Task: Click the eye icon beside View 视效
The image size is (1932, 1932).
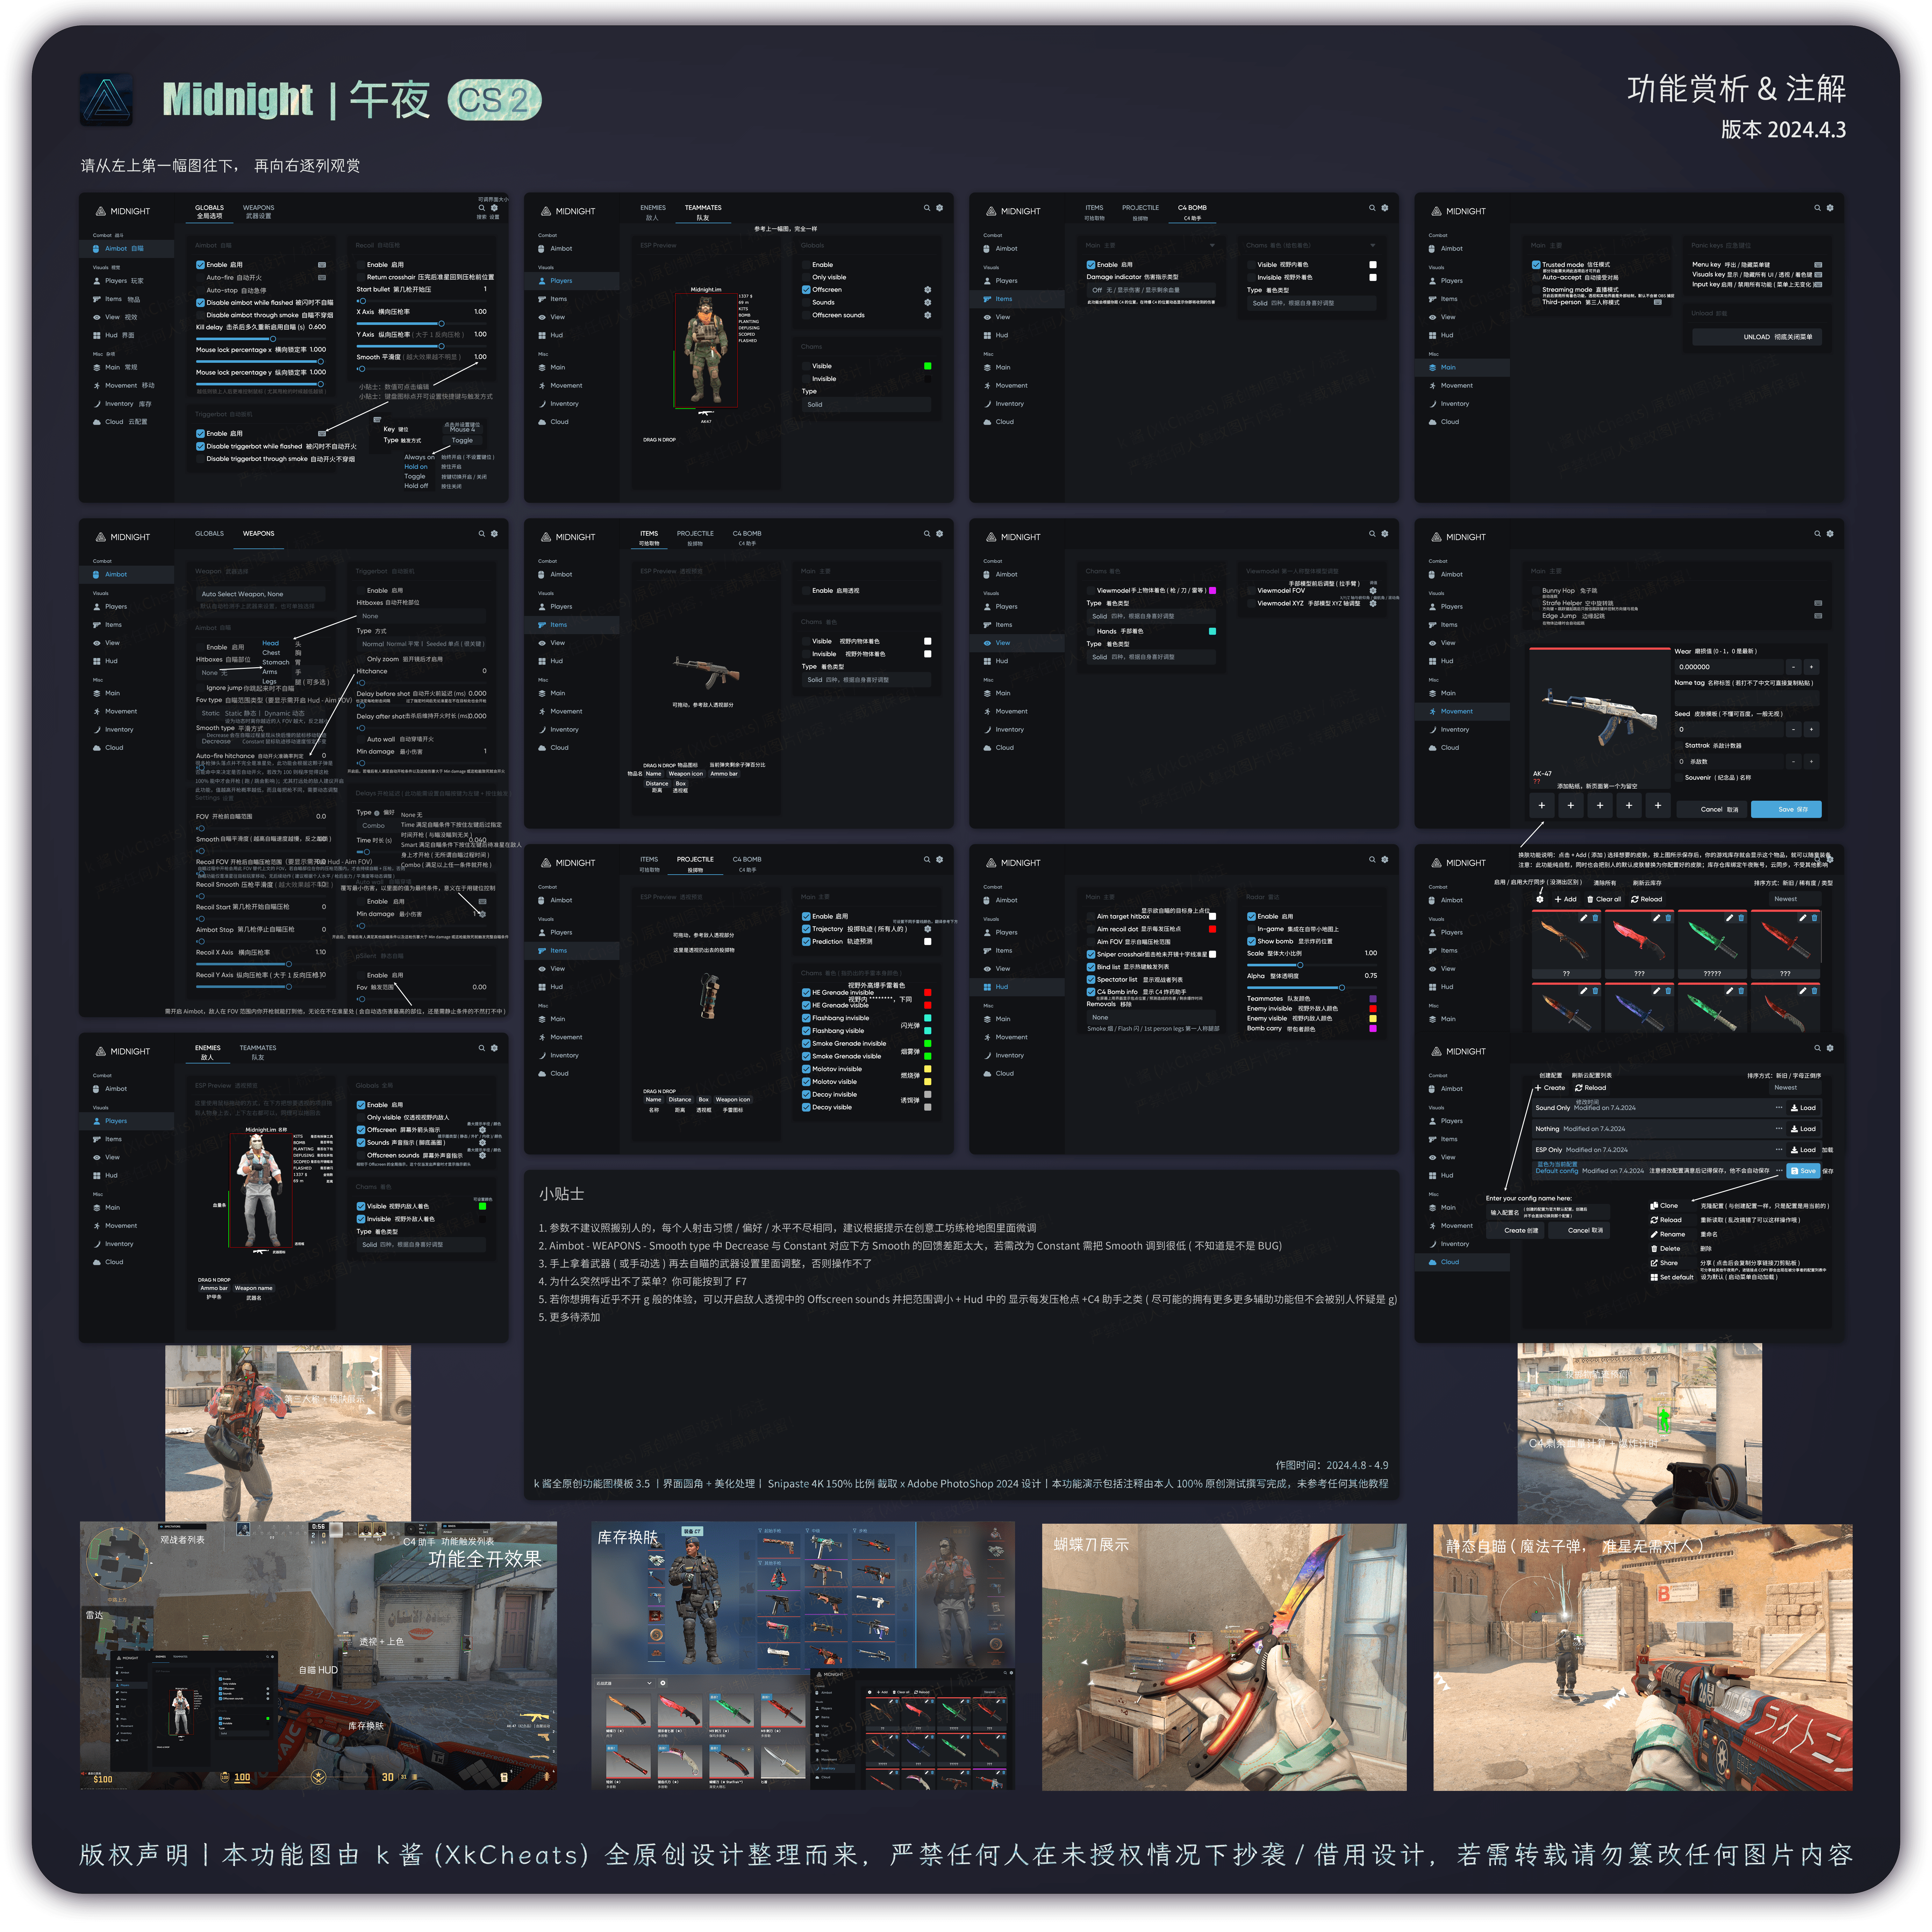Action: point(97,317)
